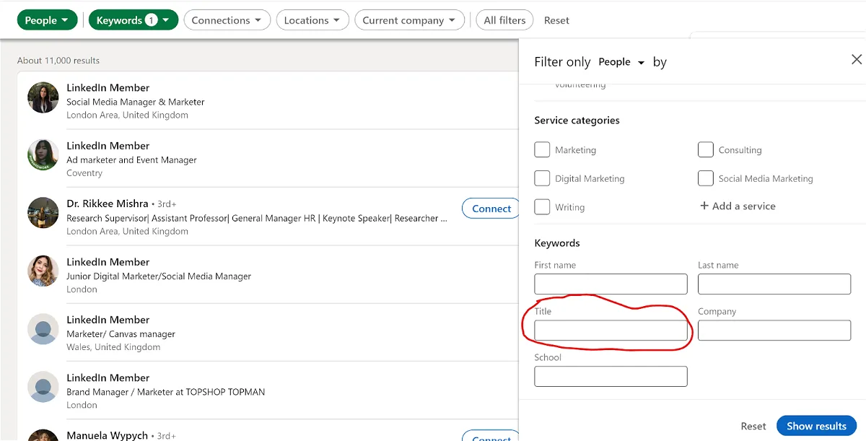This screenshot has width=866, height=441.
Task: Click 'Social Media Manager & Marketer' headline
Action: tap(136, 102)
